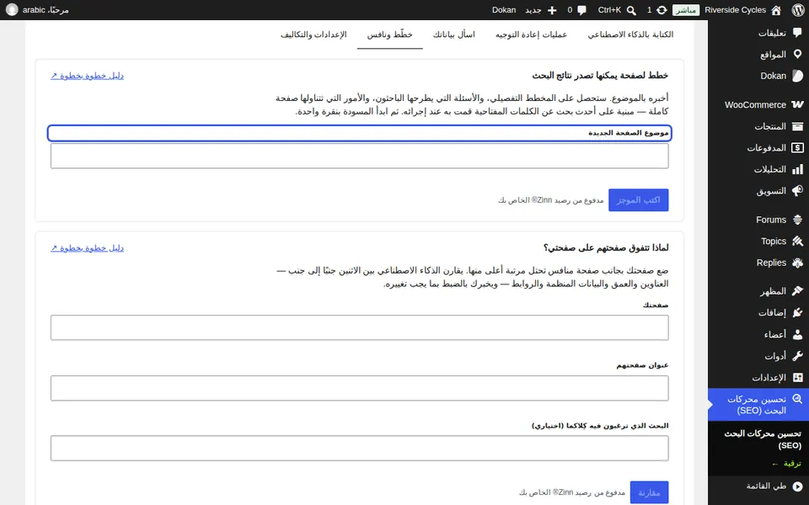The width and height of the screenshot is (809, 505).
Task: Open the الكتابة بالذكاء الاصطناعي tab
Action: pos(630,35)
